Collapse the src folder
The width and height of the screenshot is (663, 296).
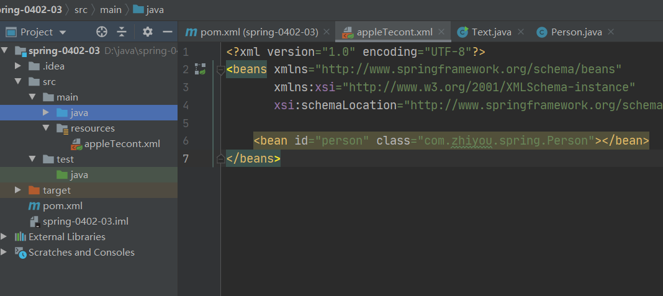tap(18, 82)
